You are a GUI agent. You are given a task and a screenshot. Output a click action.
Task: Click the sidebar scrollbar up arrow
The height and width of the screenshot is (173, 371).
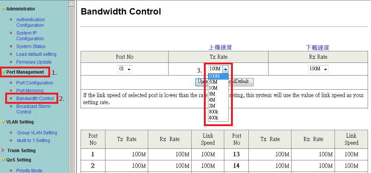[72, 3]
